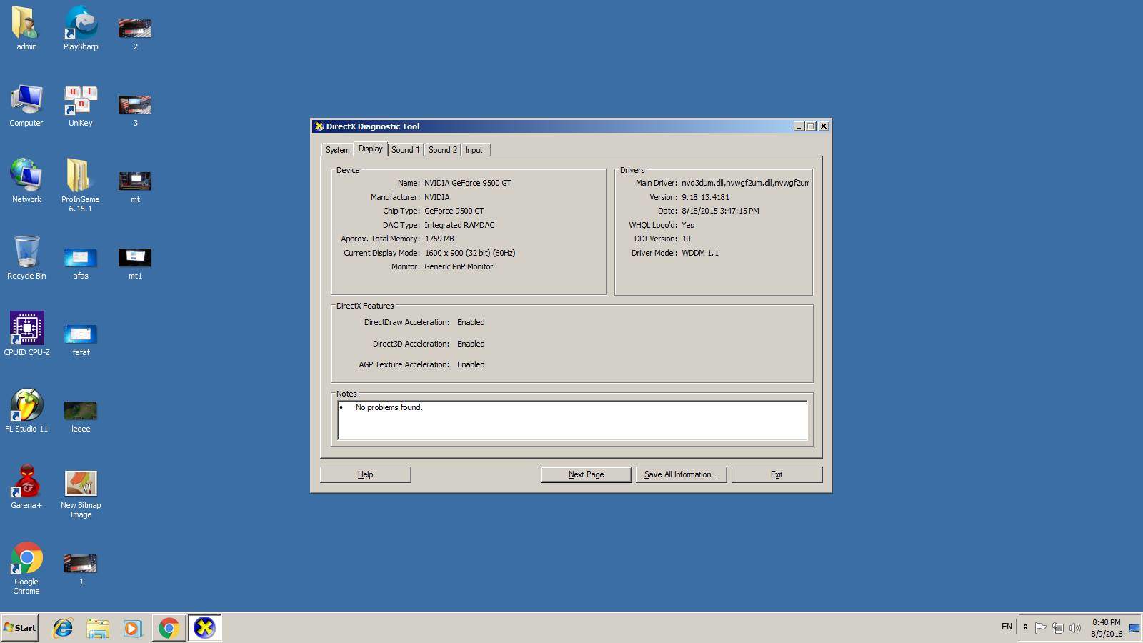
Task: Open the ProInGame 6.15.1 folder
Action: pyautogui.click(x=81, y=177)
